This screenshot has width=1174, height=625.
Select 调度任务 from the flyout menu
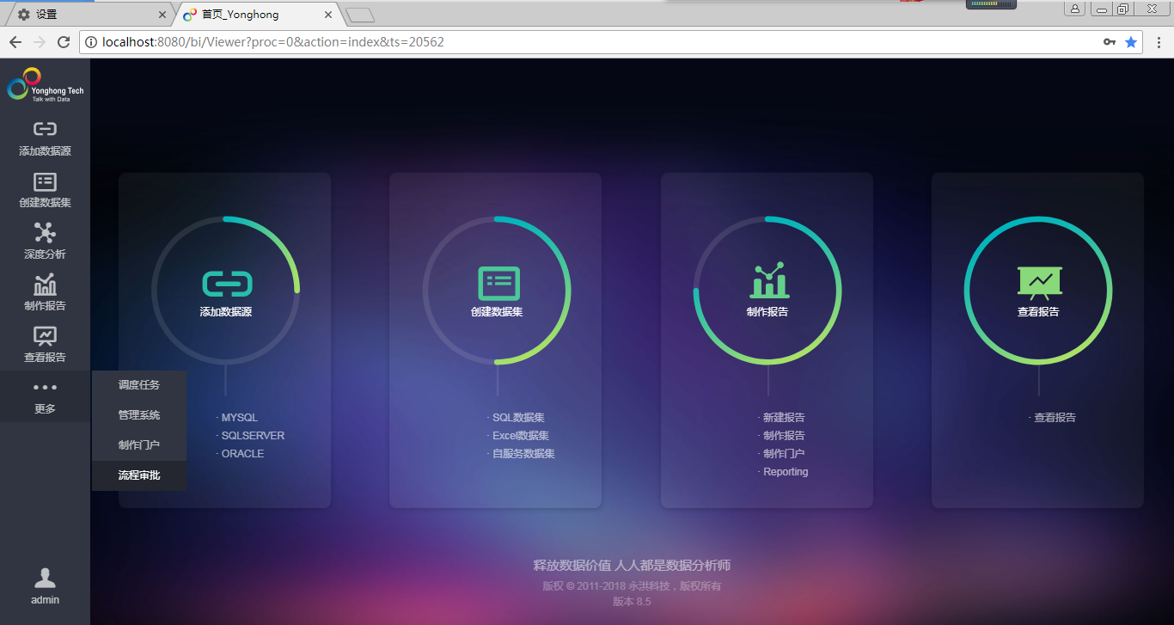139,385
